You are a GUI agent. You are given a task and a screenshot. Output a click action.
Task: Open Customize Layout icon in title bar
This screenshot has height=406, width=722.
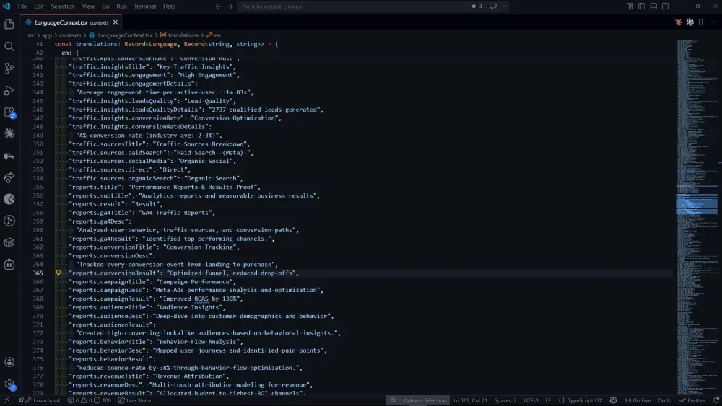(630, 6)
